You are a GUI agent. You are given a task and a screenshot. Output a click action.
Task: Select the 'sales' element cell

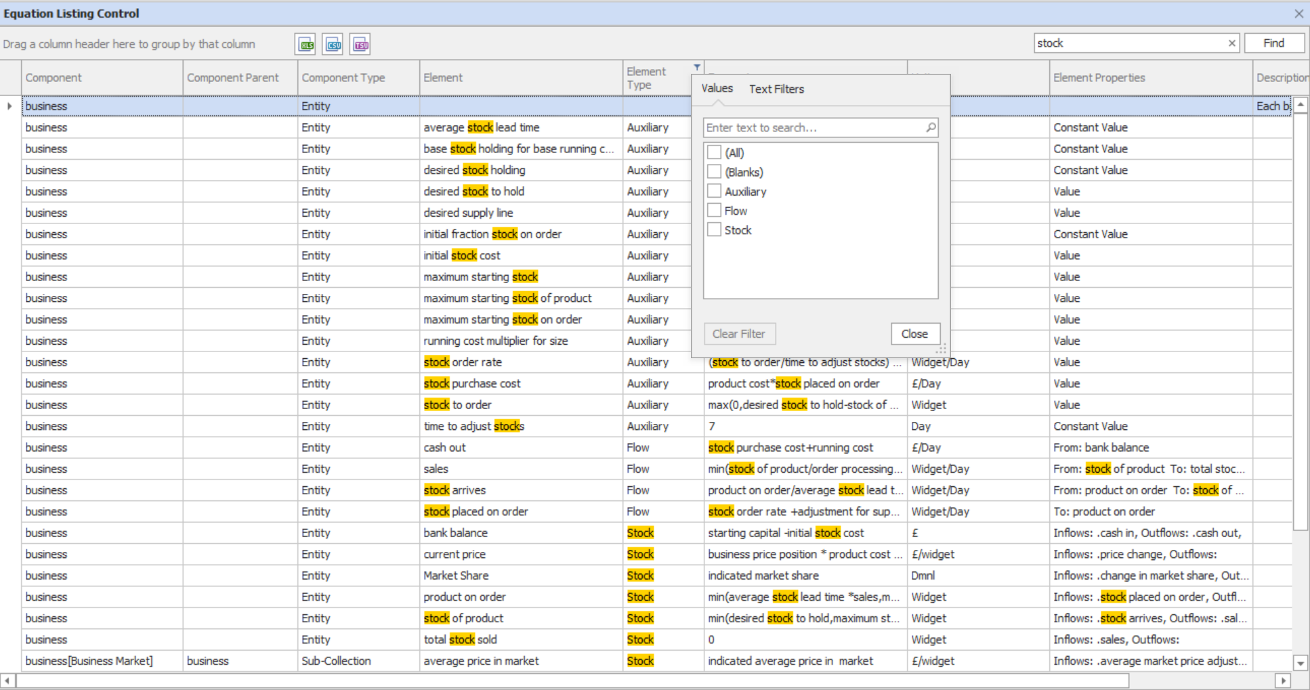[x=521, y=469]
